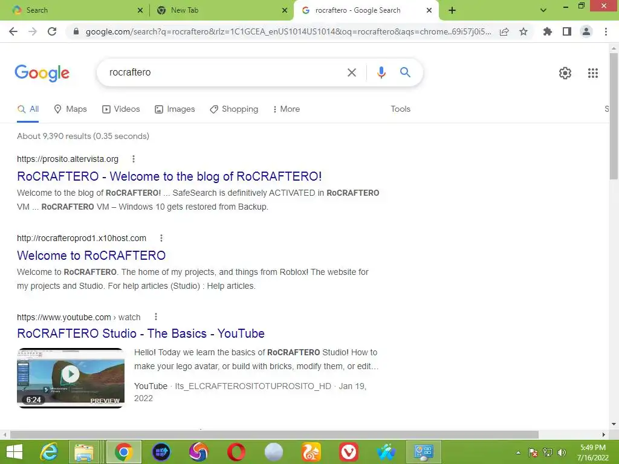
Task: Open the tab search chevron
Action: (x=543, y=10)
